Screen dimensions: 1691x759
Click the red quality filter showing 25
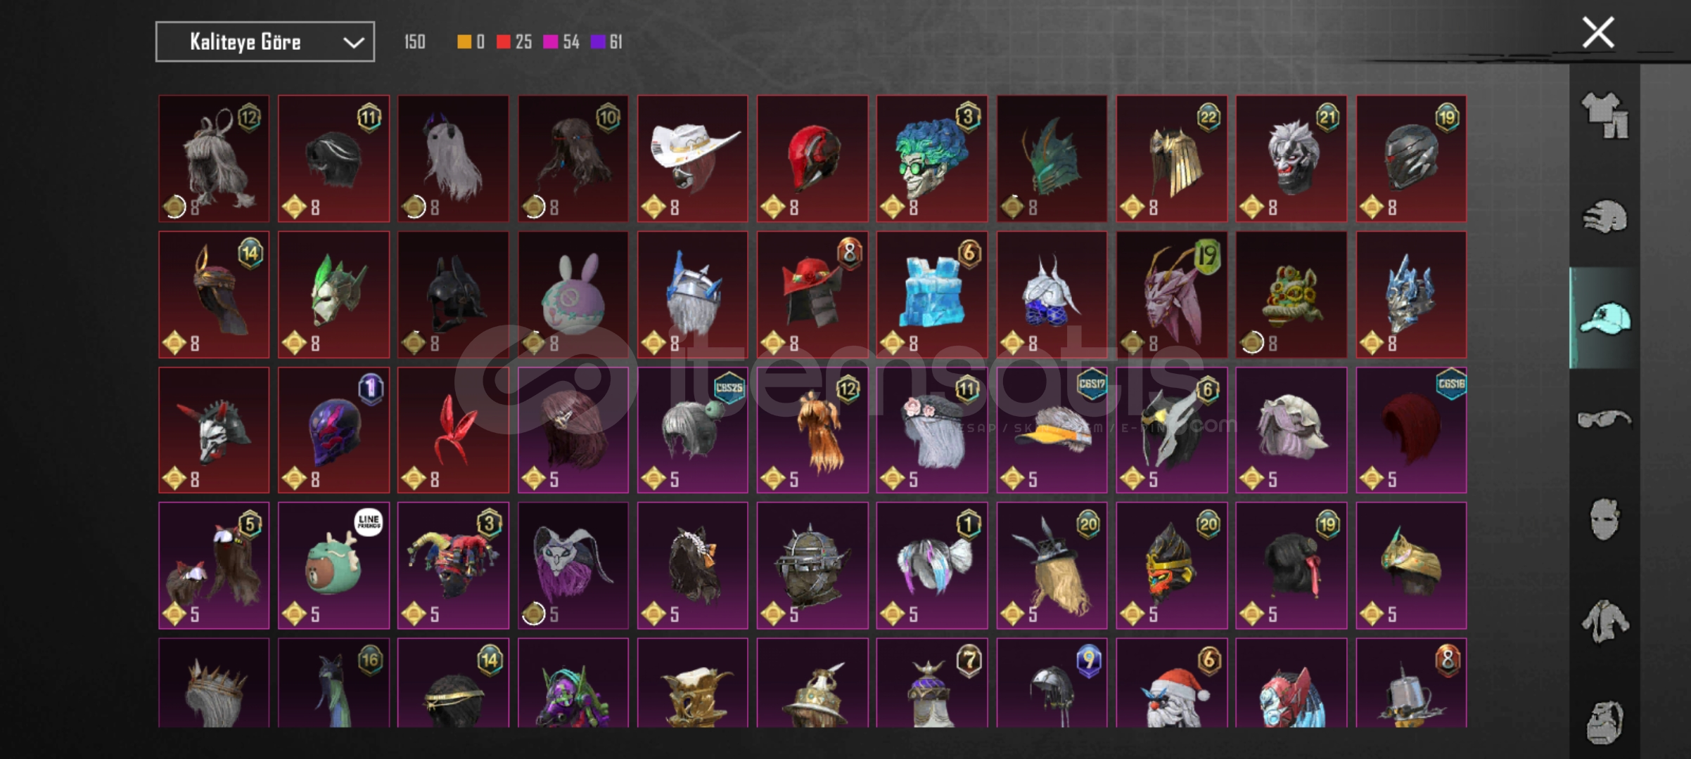coord(514,42)
